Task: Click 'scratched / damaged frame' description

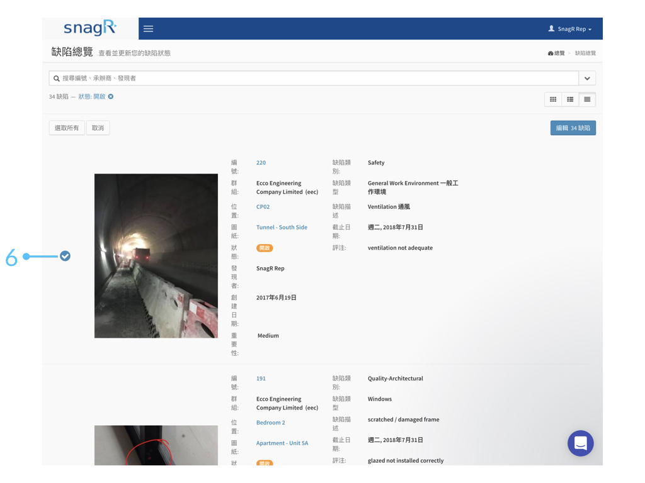Action: (404, 419)
